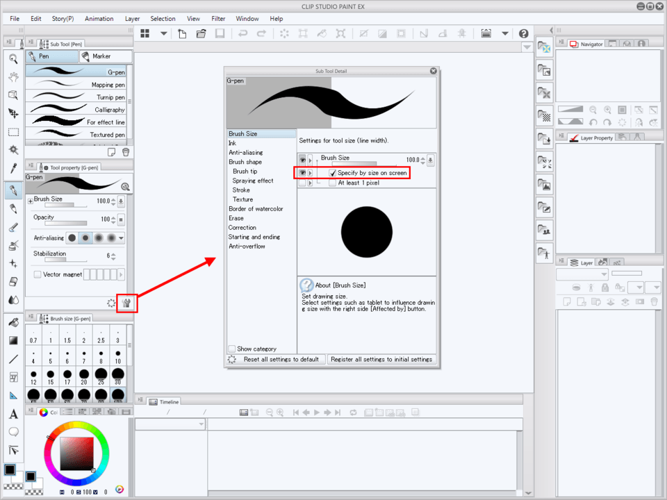Toggle Show category checkbox

coord(232,349)
